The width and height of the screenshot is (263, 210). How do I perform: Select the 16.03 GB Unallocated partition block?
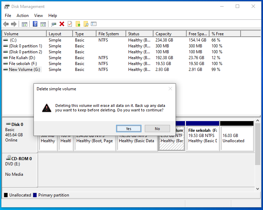pyautogui.click(x=236, y=138)
